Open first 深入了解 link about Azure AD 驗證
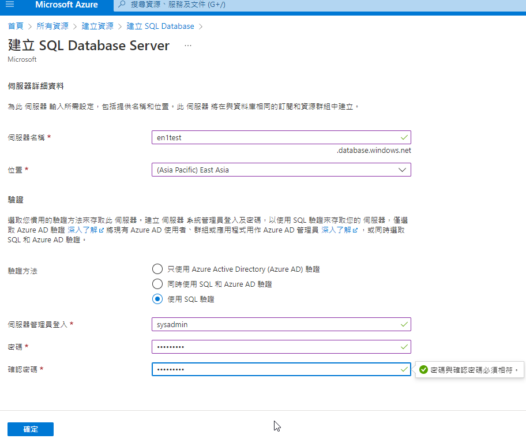 click(x=85, y=230)
